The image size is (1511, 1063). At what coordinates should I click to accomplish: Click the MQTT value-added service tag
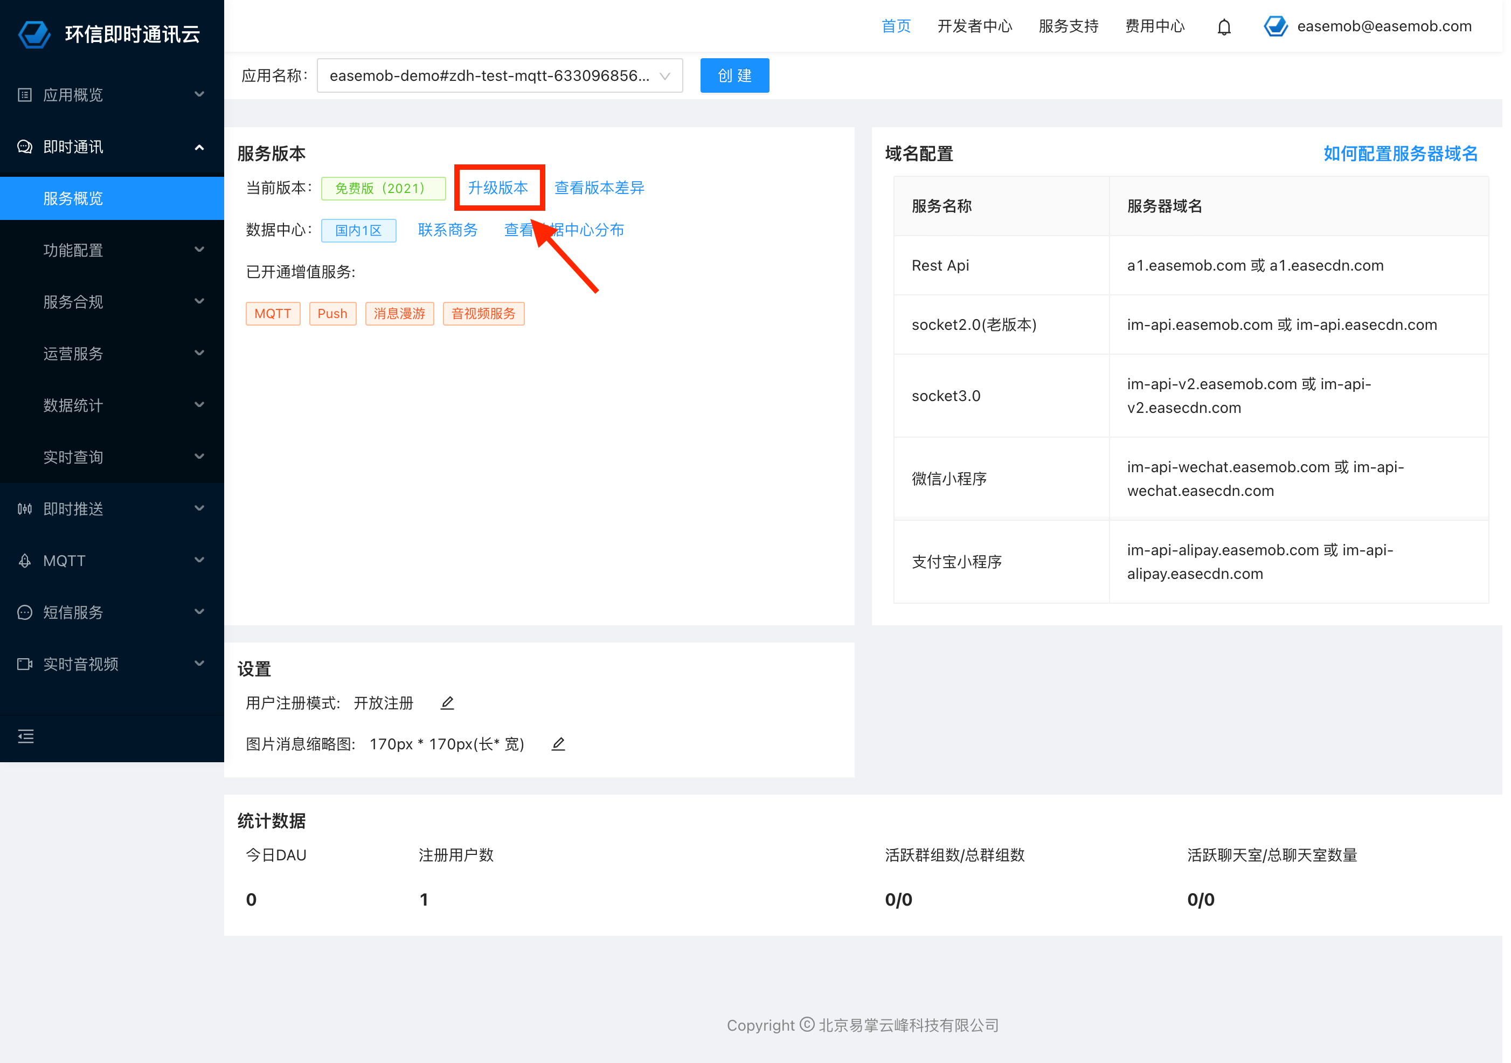point(273,313)
